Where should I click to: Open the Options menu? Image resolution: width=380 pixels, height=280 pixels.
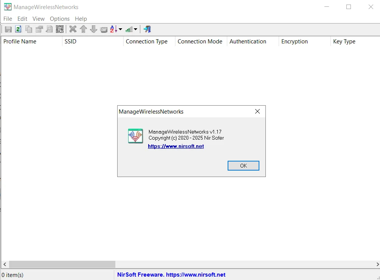[x=60, y=18]
